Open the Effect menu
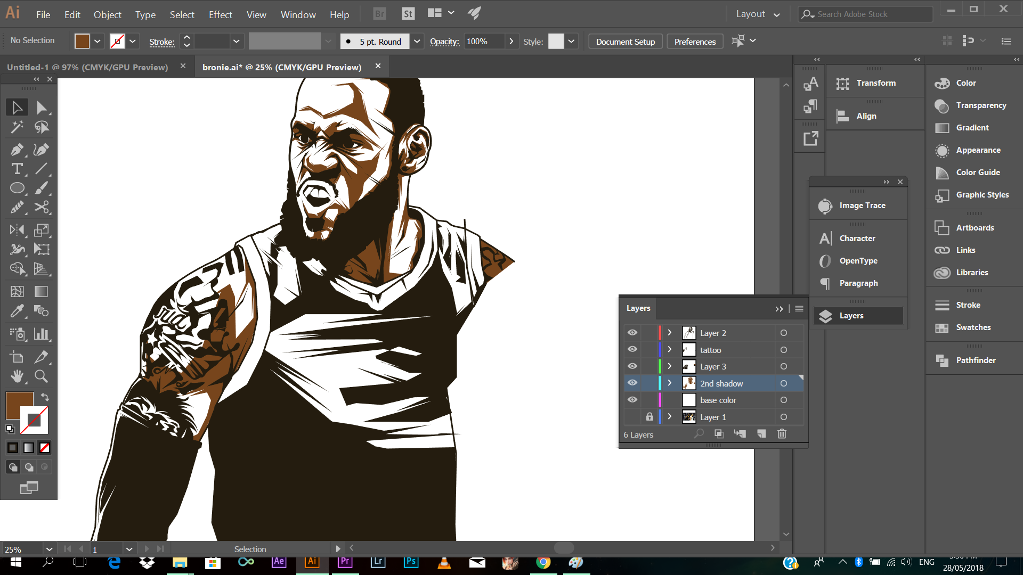Viewport: 1023px width, 575px height. coord(221,14)
